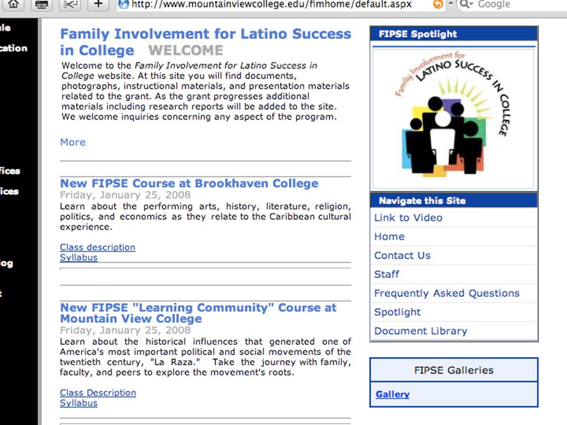Click the plus add bookmark button
Image resolution: width=567 pixels, height=425 pixels.
pos(98,4)
